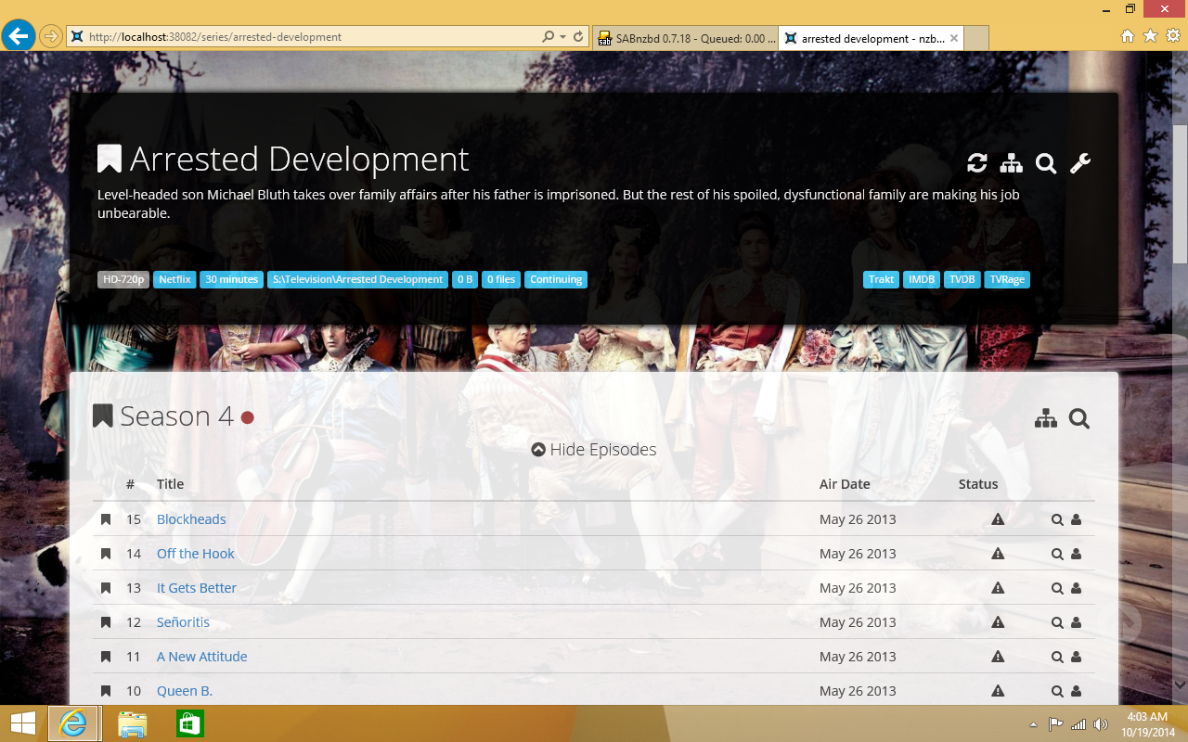This screenshot has height=742, width=1188.
Task: Open browser favorites star icon
Action: (1150, 36)
